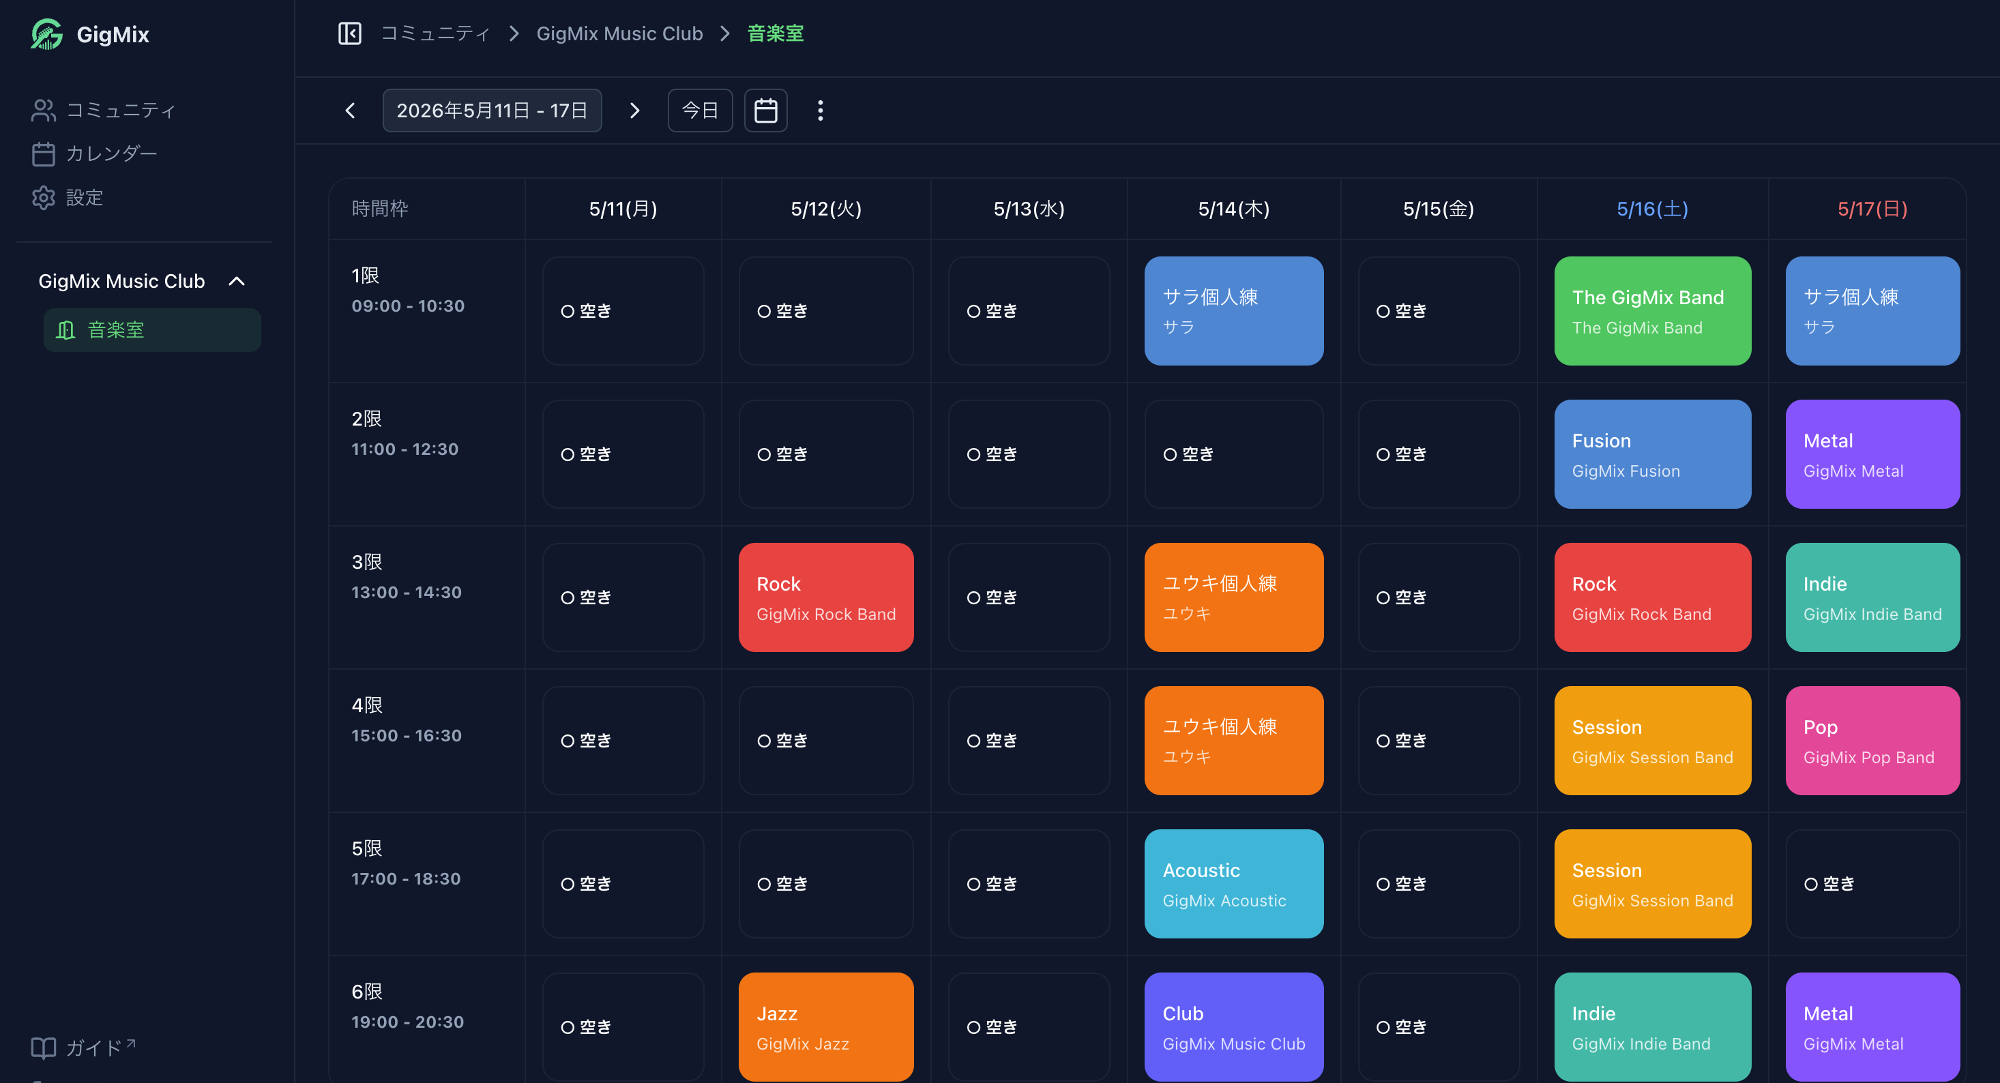Select 音楽室 room in sidebar
This screenshot has width=2000, height=1083.
(x=152, y=330)
